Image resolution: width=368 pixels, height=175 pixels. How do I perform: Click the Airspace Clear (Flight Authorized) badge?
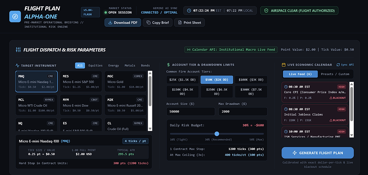click(x=299, y=10)
